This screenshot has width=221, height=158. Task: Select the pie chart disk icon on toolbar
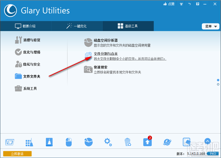tap(88, 141)
